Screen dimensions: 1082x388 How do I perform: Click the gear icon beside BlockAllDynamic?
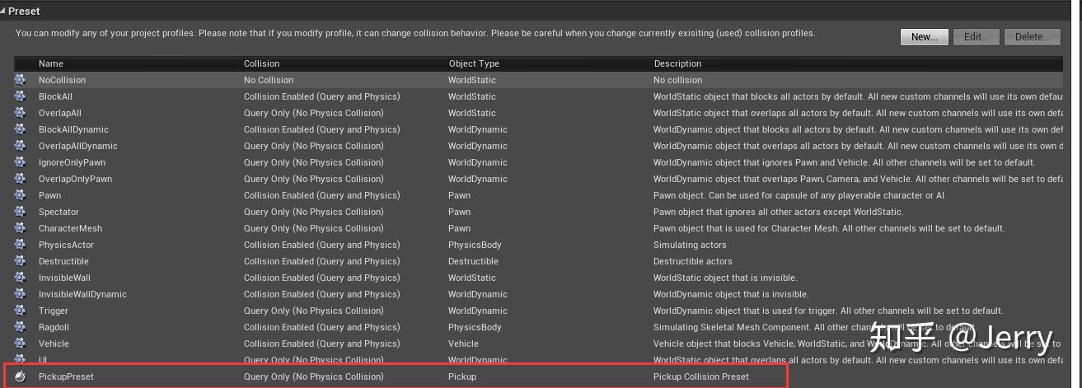[20, 129]
